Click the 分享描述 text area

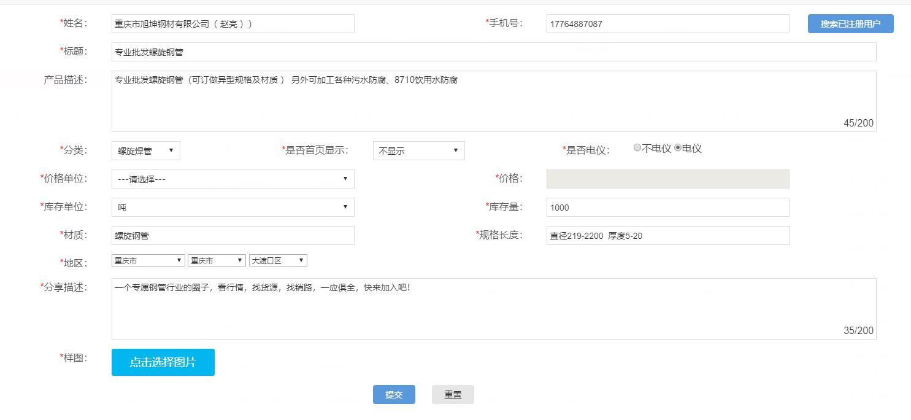pyautogui.click(x=493, y=309)
